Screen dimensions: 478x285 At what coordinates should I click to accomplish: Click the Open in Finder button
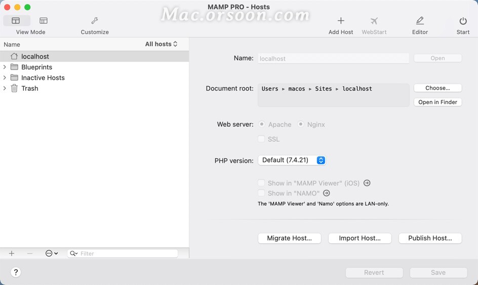tap(438, 102)
